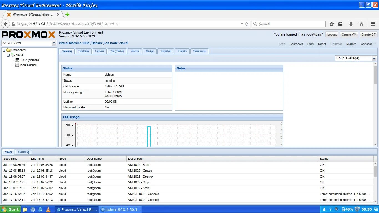Open the Firewall tab

click(x=182, y=51)
